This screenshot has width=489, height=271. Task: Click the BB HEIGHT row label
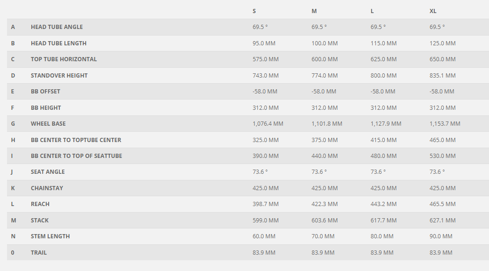[x=46, y=107]
